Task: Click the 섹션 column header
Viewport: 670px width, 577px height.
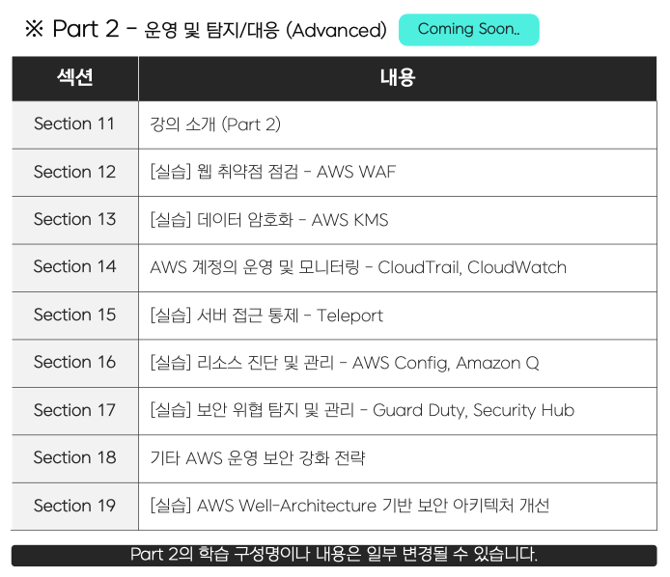Action: [74, 78]
